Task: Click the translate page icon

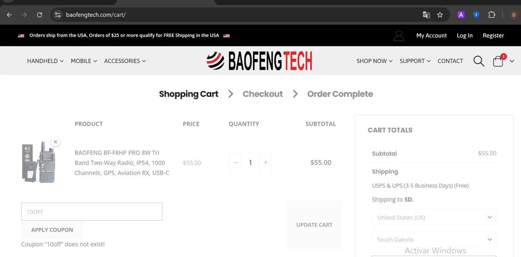Action: coord(426,15)
